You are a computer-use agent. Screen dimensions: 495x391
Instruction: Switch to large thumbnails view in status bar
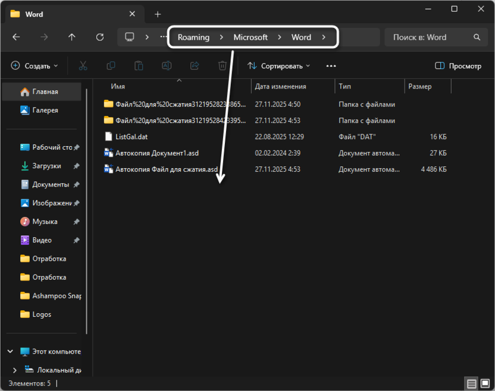coord(484,384)
